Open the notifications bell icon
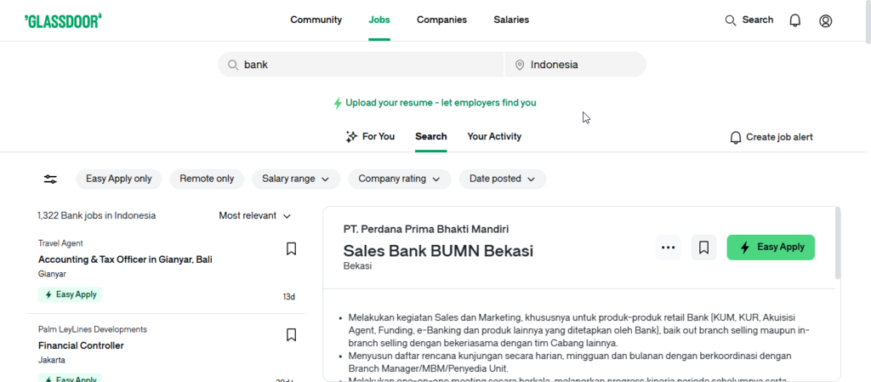The width and height of the screenshot is (871, 382). (795, 20)
